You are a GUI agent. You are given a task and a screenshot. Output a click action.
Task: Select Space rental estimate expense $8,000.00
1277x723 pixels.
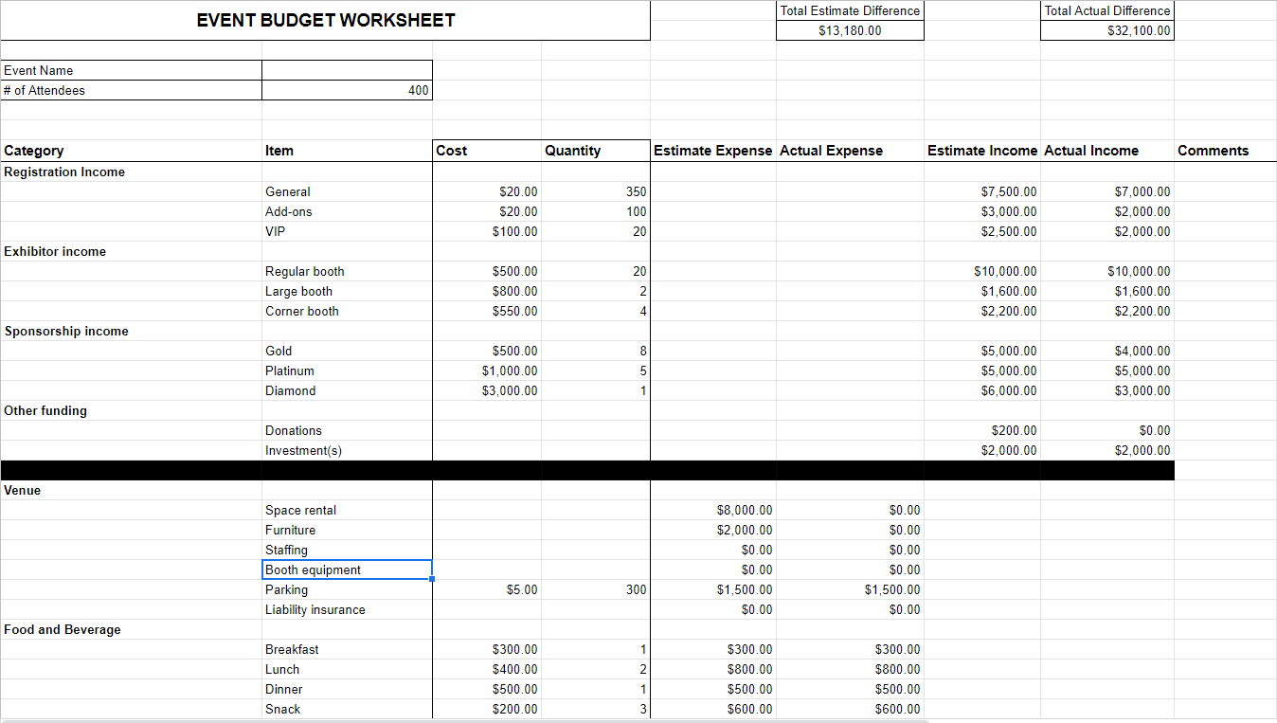coord(712,510)
